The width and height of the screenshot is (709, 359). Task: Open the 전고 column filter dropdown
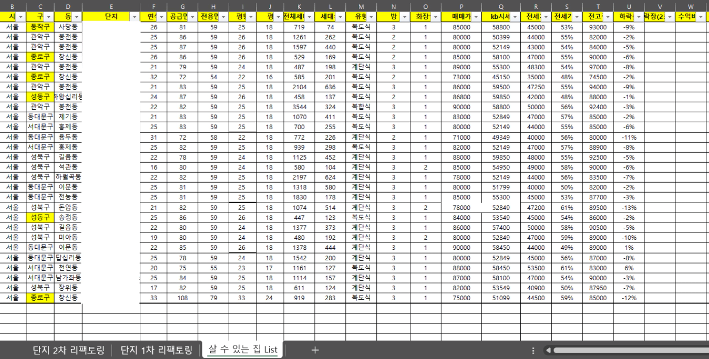coord(608,17)
